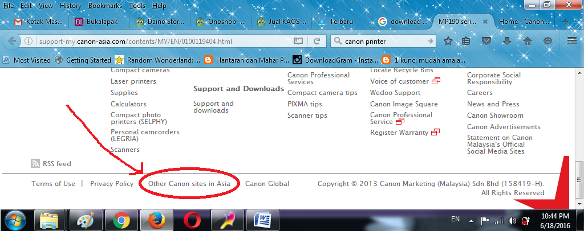
Task: Open Support and downloads link
Action: coord(213,107)
